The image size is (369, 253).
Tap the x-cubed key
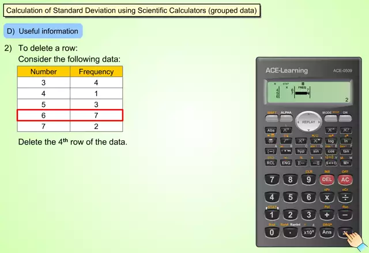click(286, 131)
